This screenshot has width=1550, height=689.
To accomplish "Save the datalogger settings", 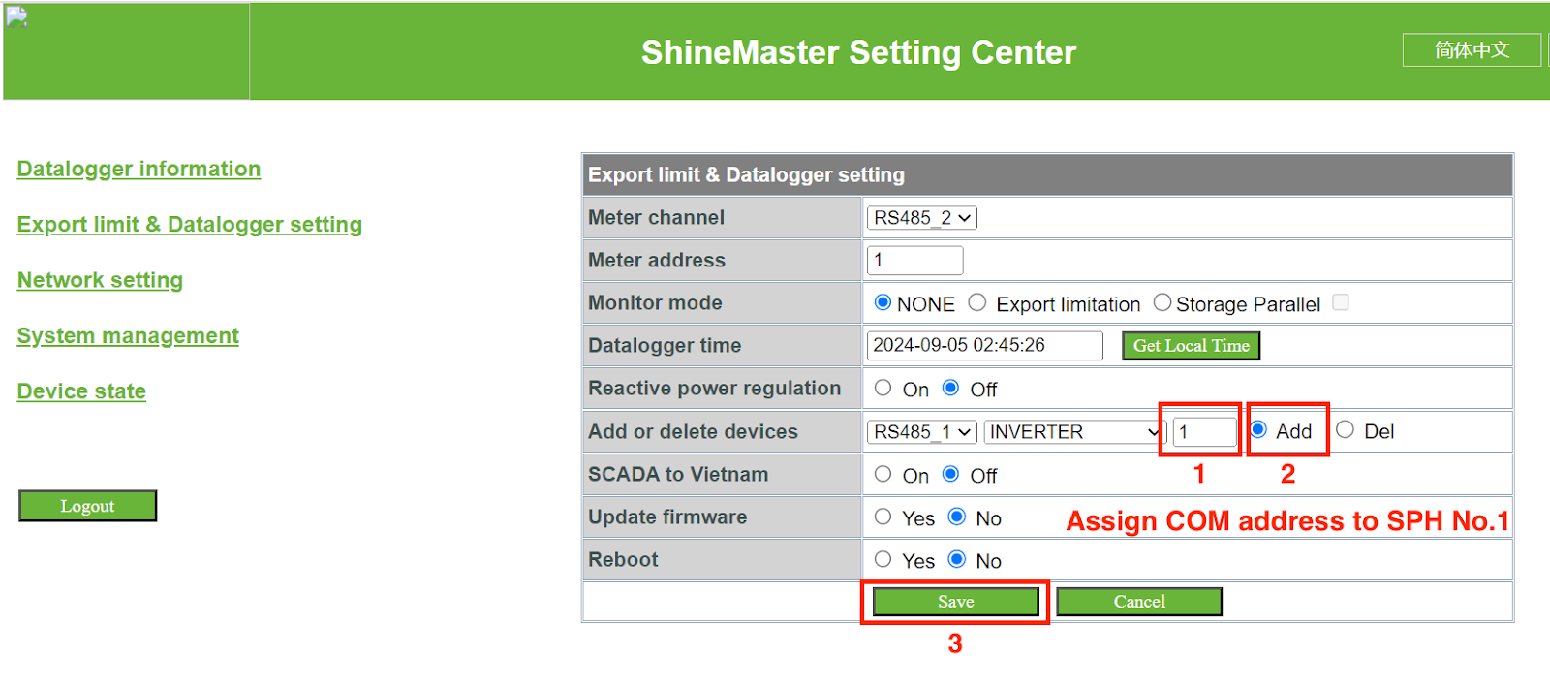I will click(955, 602).
